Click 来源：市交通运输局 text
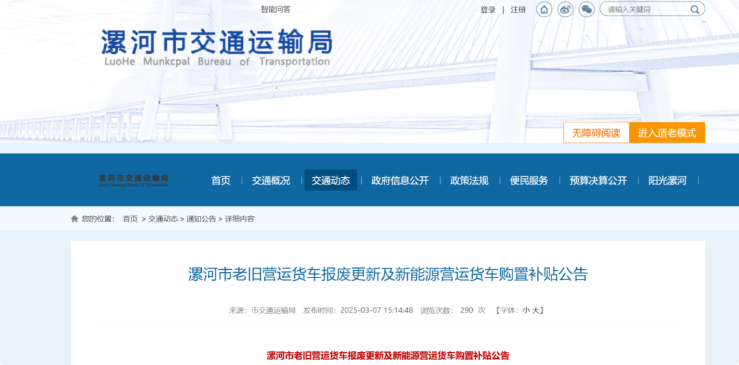 pyautogui.click(x=262, y=310)
